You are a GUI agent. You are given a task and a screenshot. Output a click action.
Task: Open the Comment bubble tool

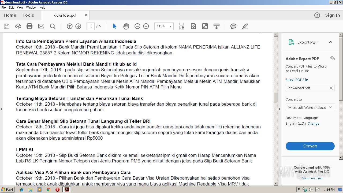[x=233, y=26]
